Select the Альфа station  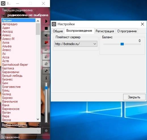point(18,46)
